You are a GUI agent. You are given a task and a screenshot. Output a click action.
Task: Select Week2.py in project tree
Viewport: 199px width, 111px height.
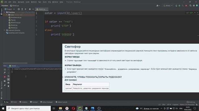[x=13, y=25]
